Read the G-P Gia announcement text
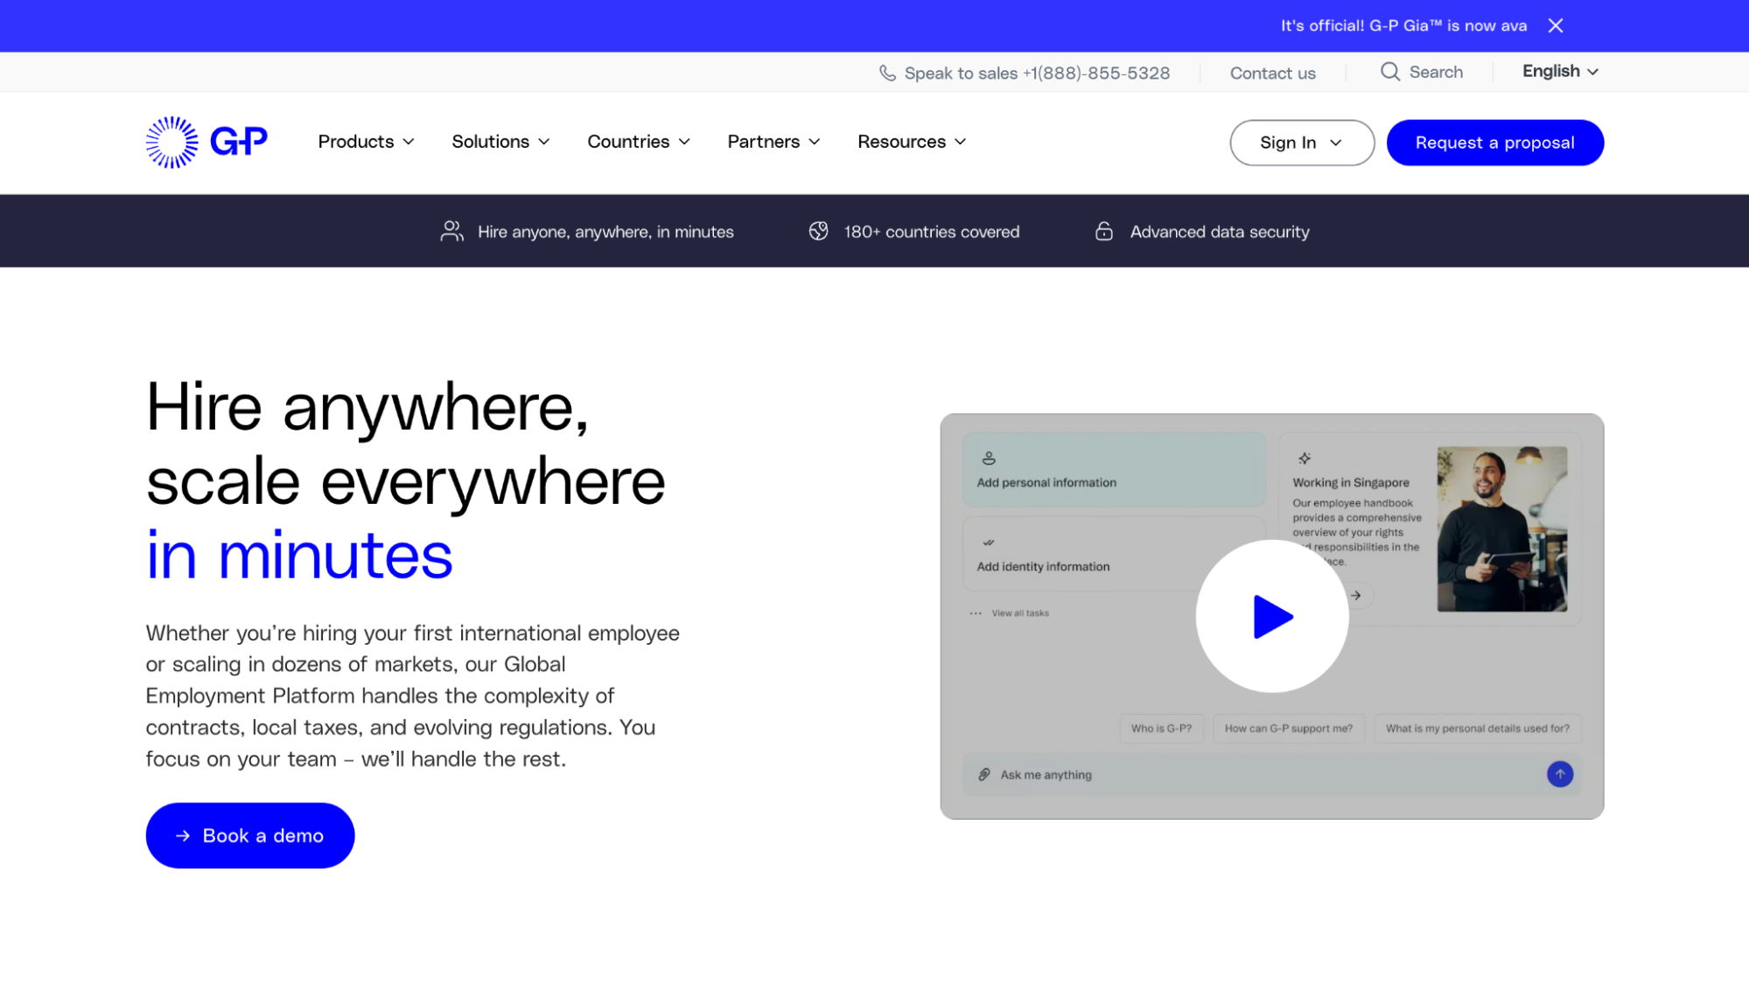 1403,25
